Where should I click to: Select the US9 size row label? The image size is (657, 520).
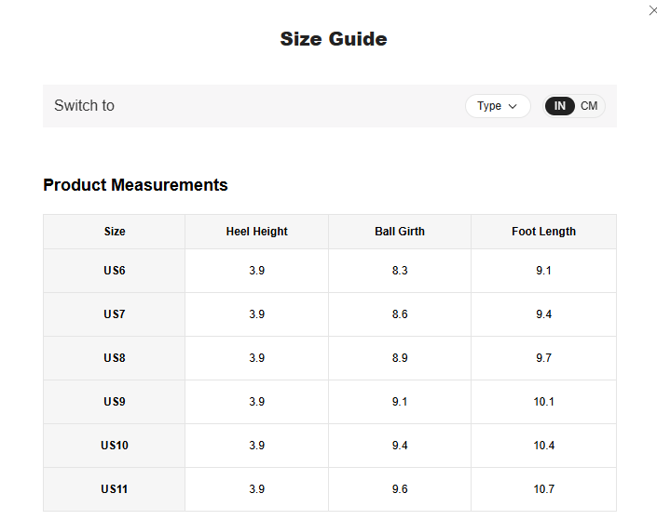(x=115, y=402)
